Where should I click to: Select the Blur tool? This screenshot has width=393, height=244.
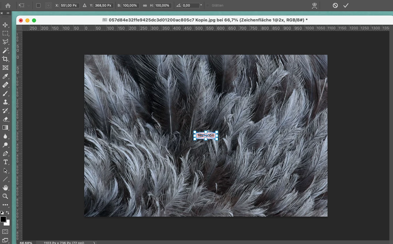tap(5, 136)
